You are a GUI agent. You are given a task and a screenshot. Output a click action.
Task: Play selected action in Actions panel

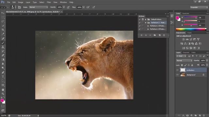point(150,35)
